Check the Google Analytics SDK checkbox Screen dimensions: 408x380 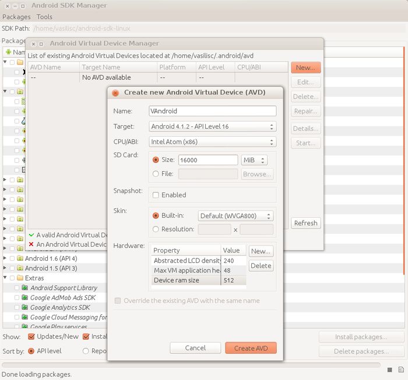coord(17,307)
